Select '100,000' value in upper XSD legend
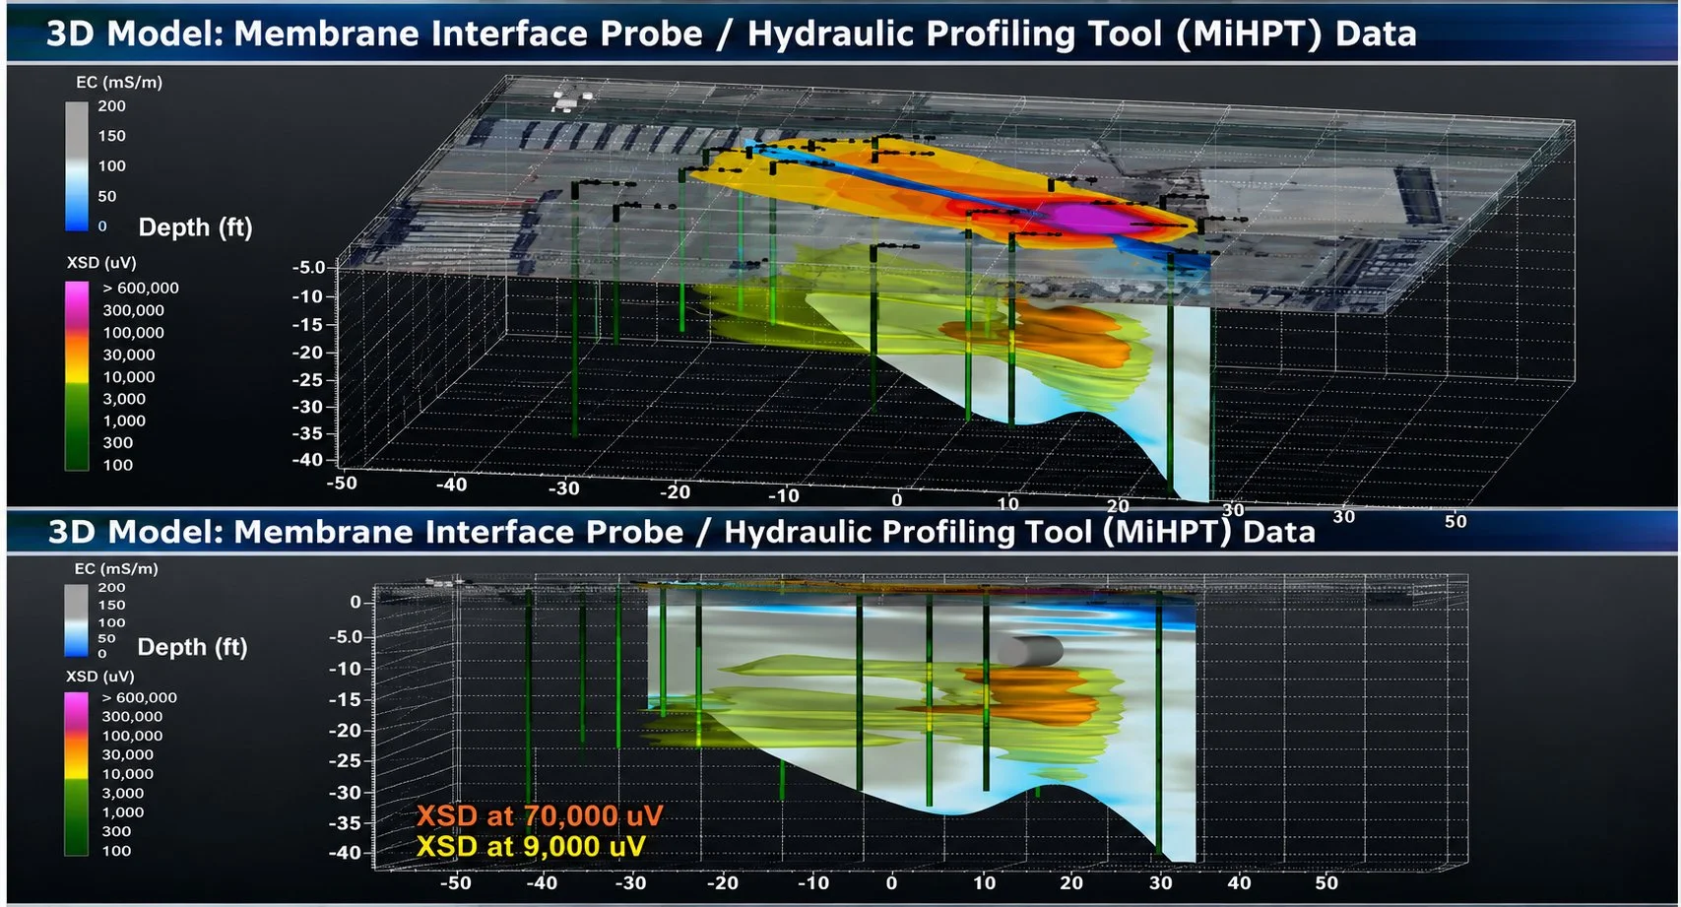This screenshot has width=1681, height=907. (133, 333)
